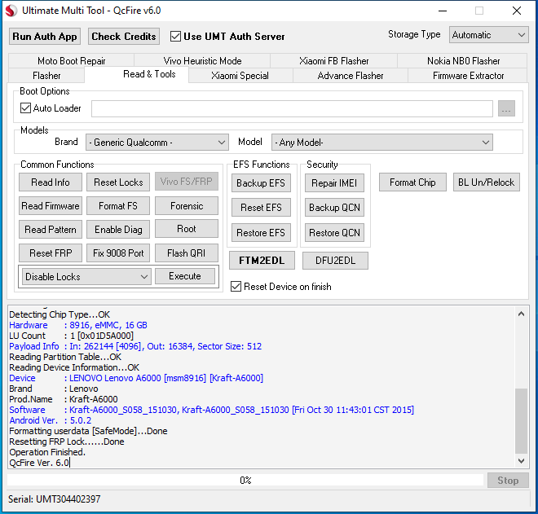Screen dimensions: 538x514
Task: Click the Format Chip button
Action: coord(412,182)
